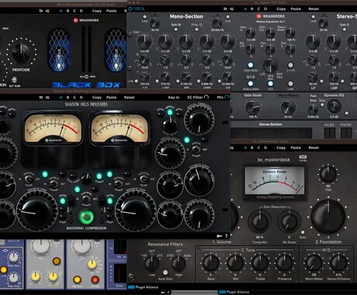Click undo arrow in bx_digital toolbar
Screen dimensions: 357x295
tap(225, 9)
